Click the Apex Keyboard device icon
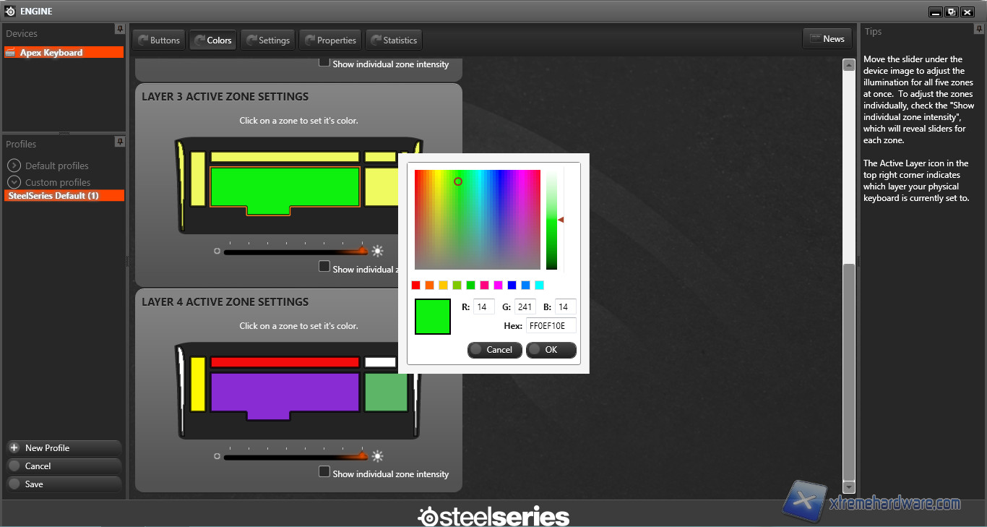This screenshot has height=527, width=987. pyautogui.click(x=12, y=53)
